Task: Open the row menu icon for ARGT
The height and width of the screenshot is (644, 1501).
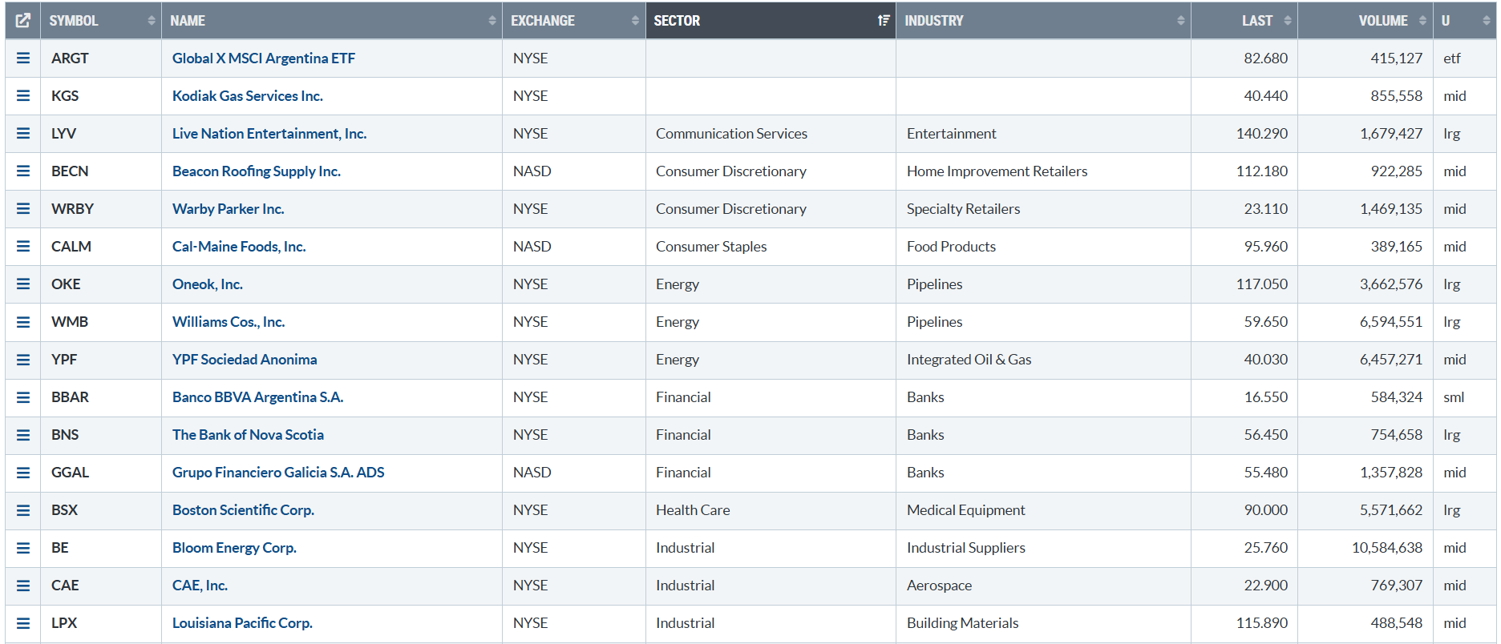Action: pos(23,58)
